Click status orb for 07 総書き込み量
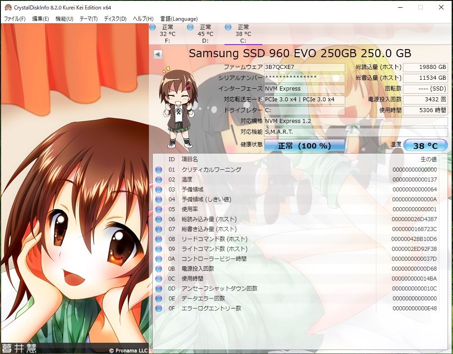Viewport: 453px width, 354px height. [x=159, y=229]
